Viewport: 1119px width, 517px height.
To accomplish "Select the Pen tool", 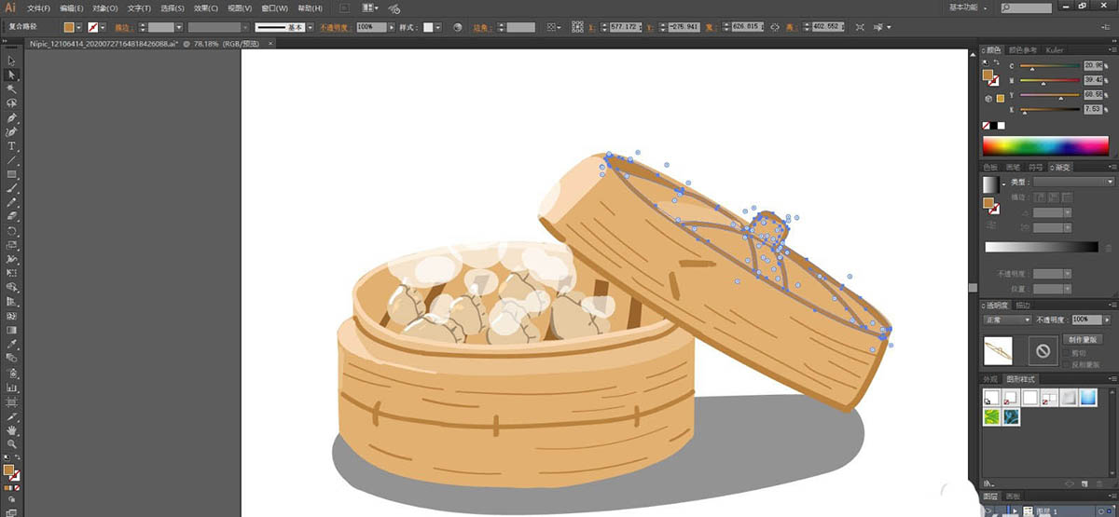I will click(x=12, y=118).
